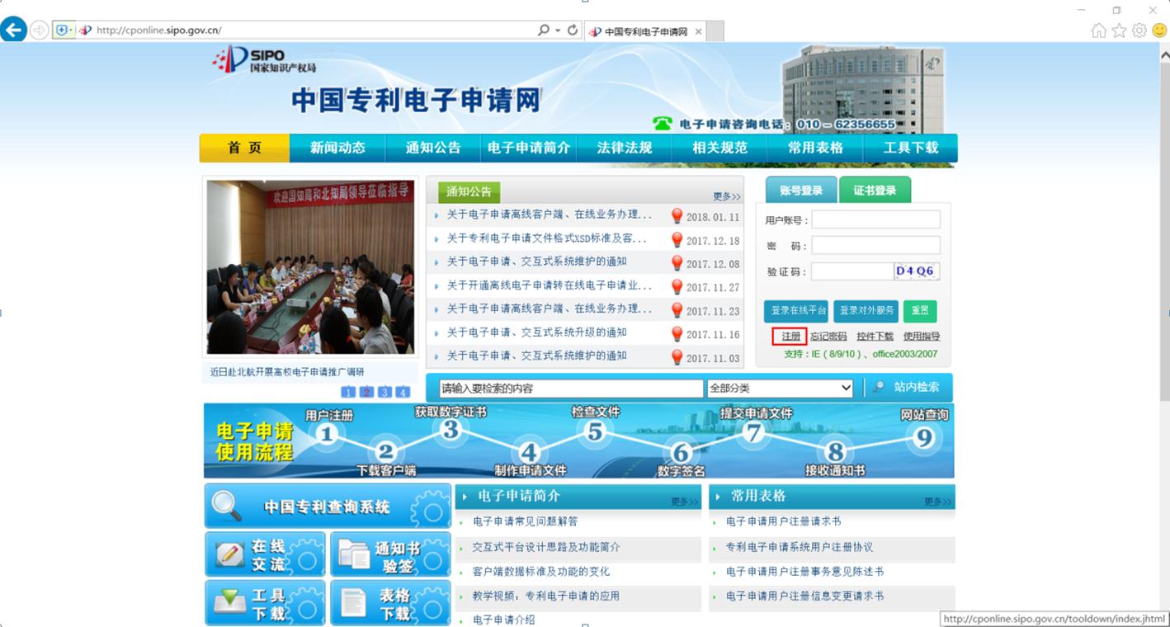The image size is (1170, 627).
Task: Click the favorites star icon
Action: tap(1119, 31)
